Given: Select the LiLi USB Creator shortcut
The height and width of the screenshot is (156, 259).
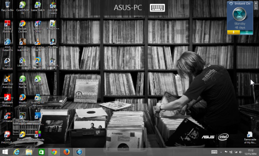Looking at the screenshot, I should tap(53, 7).
